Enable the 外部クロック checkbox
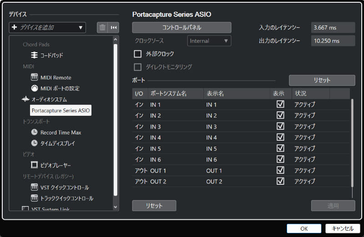The height and width of the screenshot is (237, 364). [x=138, y=54]
